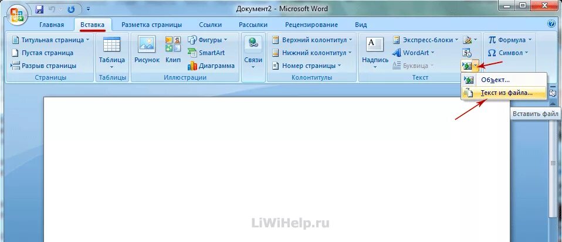Open the Символ symbol menu

pyautogui.click(x=508, y=53)
